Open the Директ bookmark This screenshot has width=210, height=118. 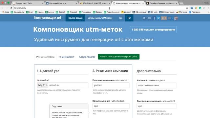click(x=126, y=12)
